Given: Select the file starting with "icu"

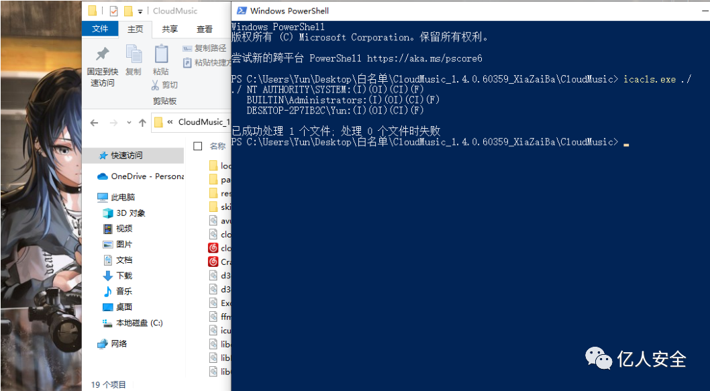Looking at the screenshot, I should (x=220, y=331).
